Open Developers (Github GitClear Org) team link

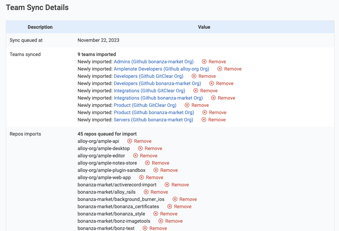click(148, 76)
